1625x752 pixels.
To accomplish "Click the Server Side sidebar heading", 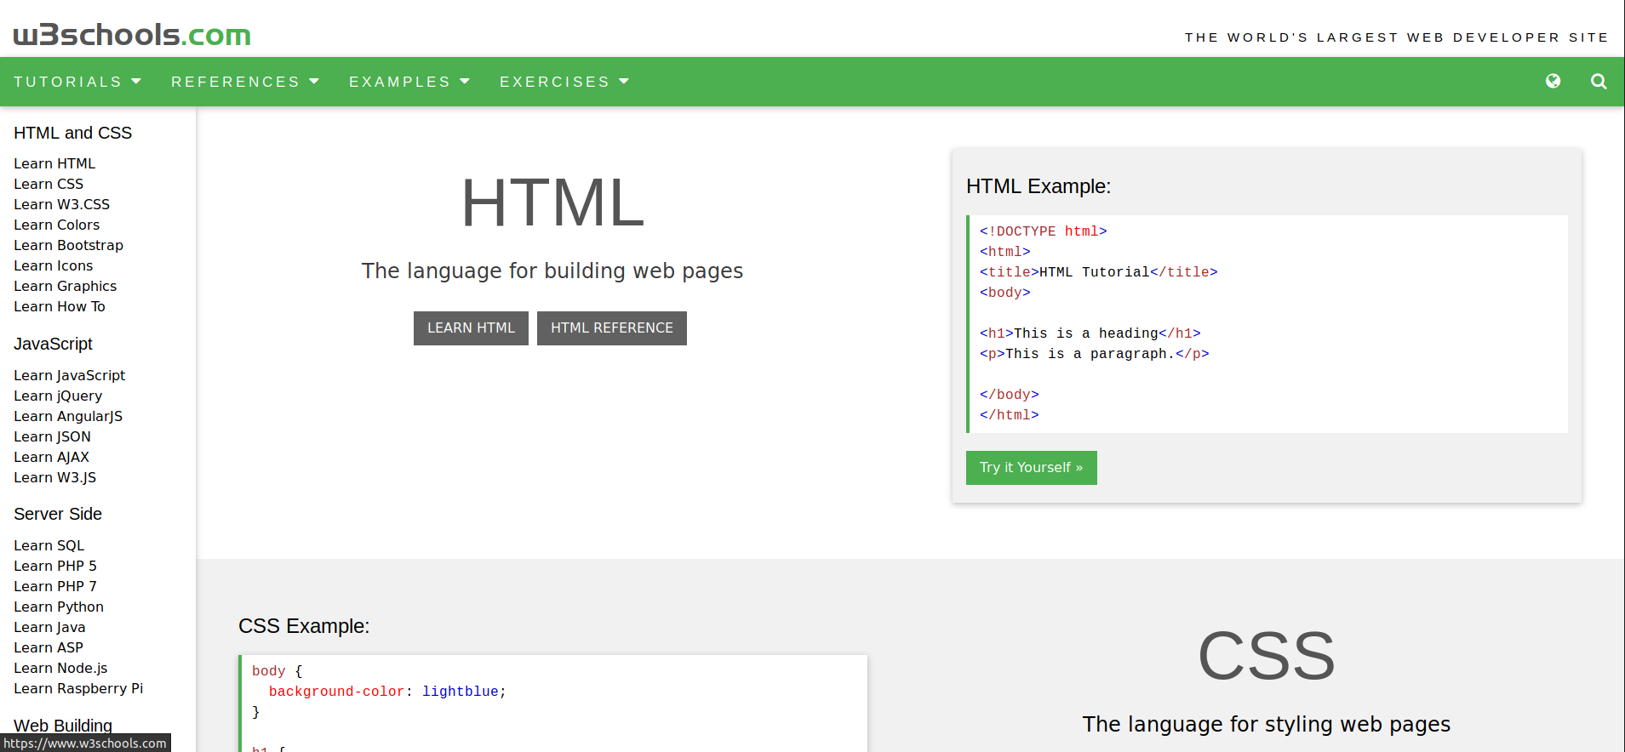I will pyautogui.click(x=58, y=514).
